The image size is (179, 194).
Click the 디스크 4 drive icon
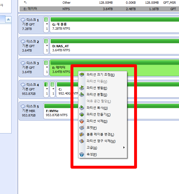click(x=23, y=85)
